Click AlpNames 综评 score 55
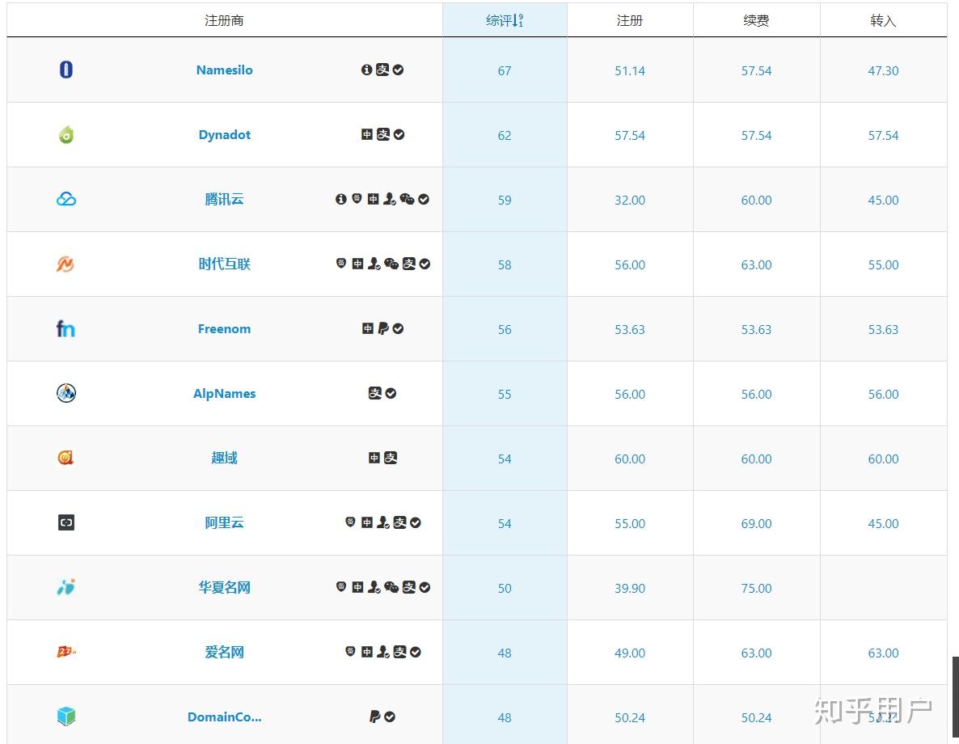959x744 pixels. pyautogui.click(x=505, y=394)
